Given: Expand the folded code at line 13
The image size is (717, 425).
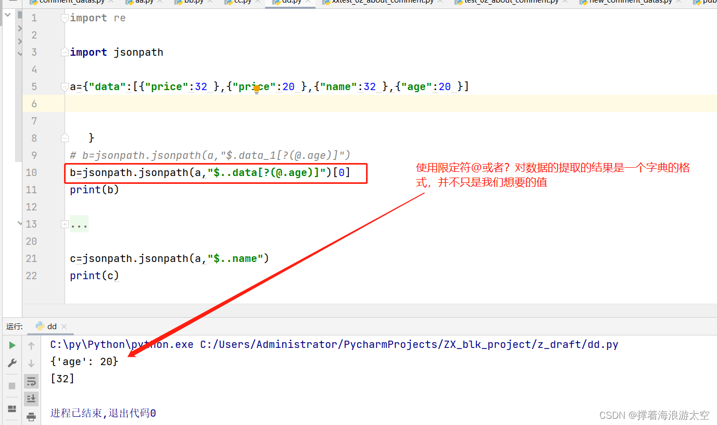Looking at the screenshot, I should 64,224.
